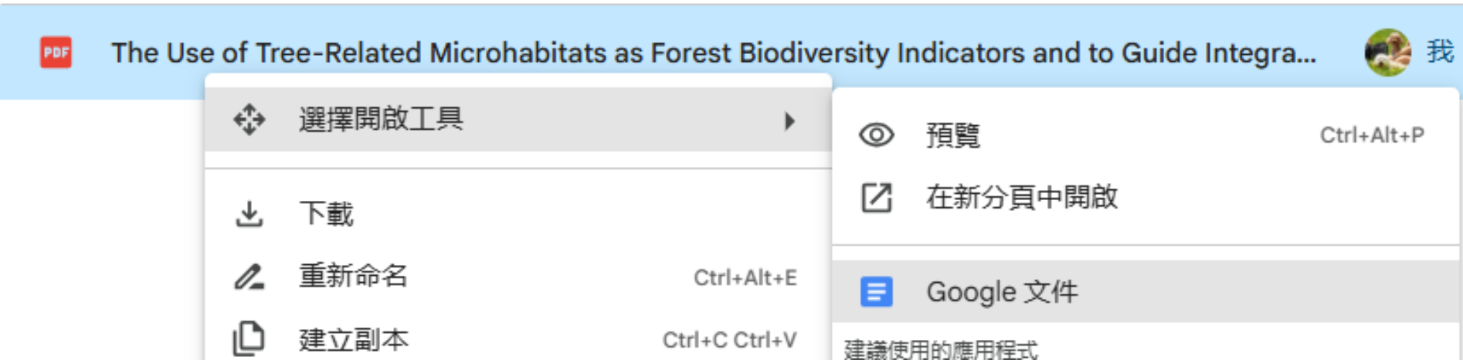Click the open-in-new-tab arrow icon
The height and width of the screenshot is (360, 1463).
pos(876,197)
